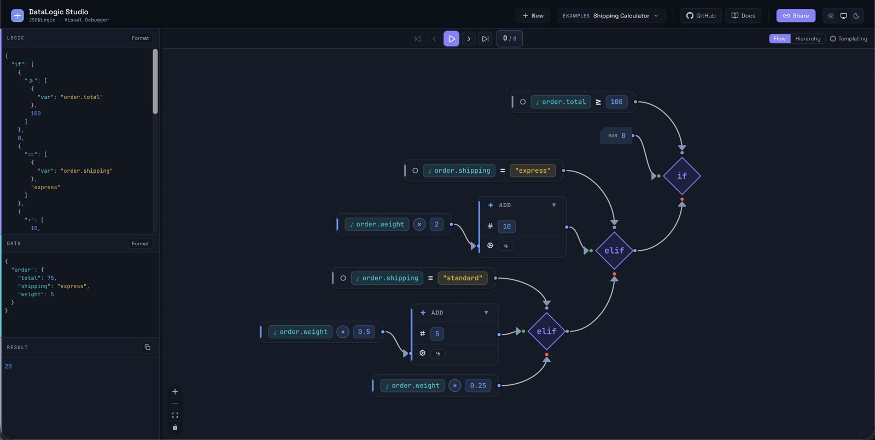Screen dimensions: 875x440
Task: Select system theme monitor icon
Action: pos(844,16)
